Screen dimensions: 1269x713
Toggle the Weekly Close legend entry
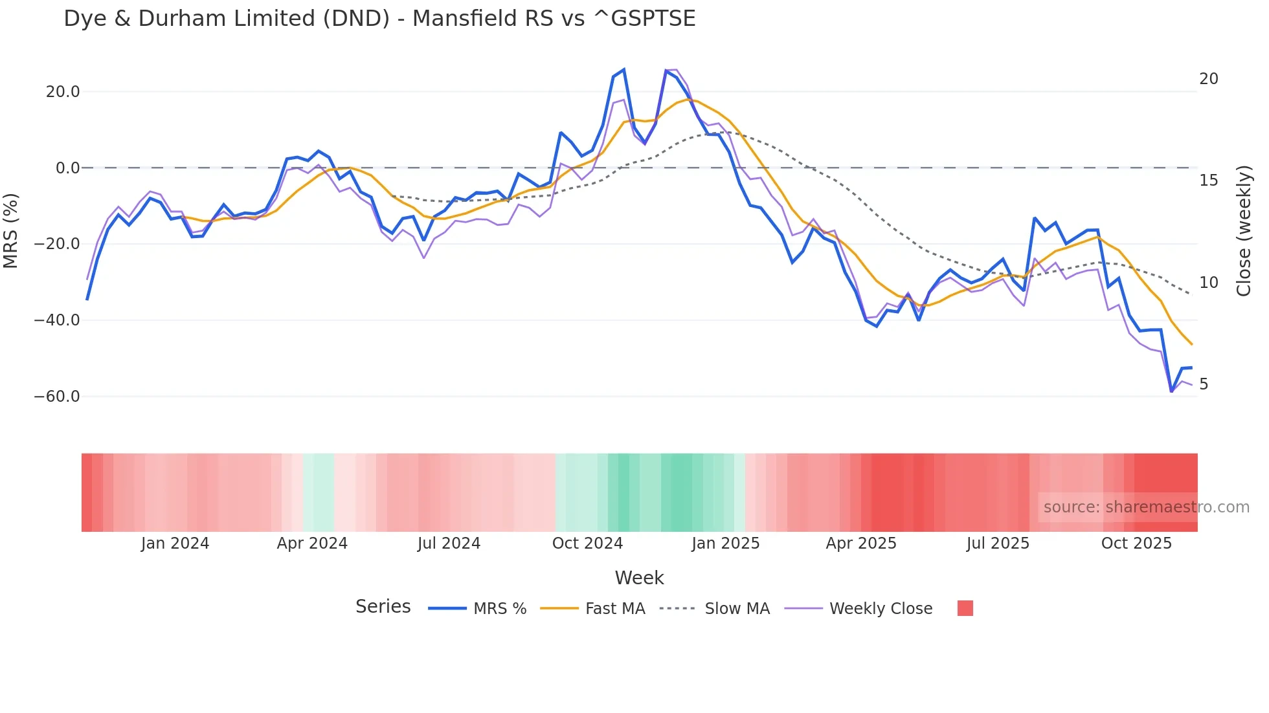point(881,609)
